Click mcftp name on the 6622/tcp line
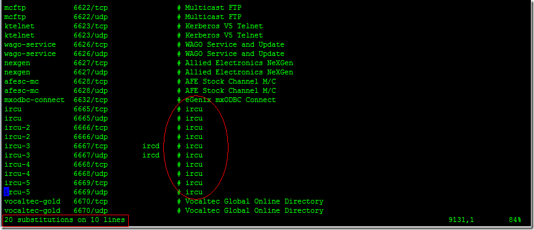This screenshot has height=230, width=534. click(x=15, y=7)
